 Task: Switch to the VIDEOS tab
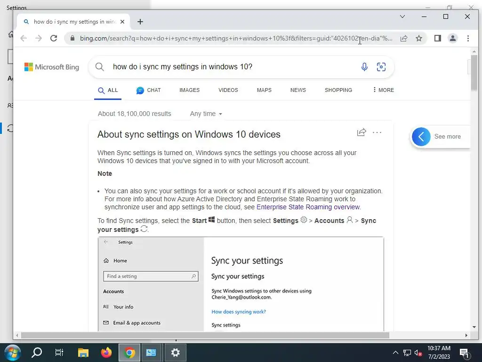tap(228, 90)
